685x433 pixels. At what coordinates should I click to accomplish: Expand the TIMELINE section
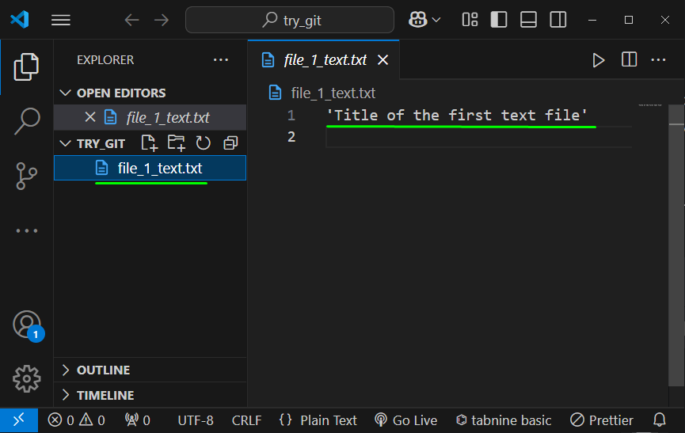click(x=105, y=395)
